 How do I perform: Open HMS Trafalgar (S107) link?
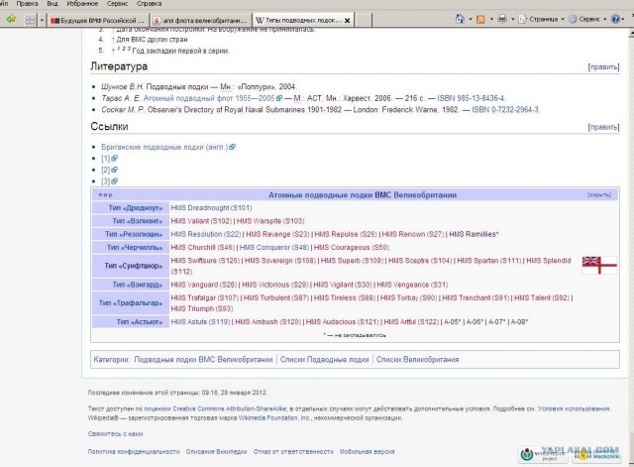coord(205,297)
